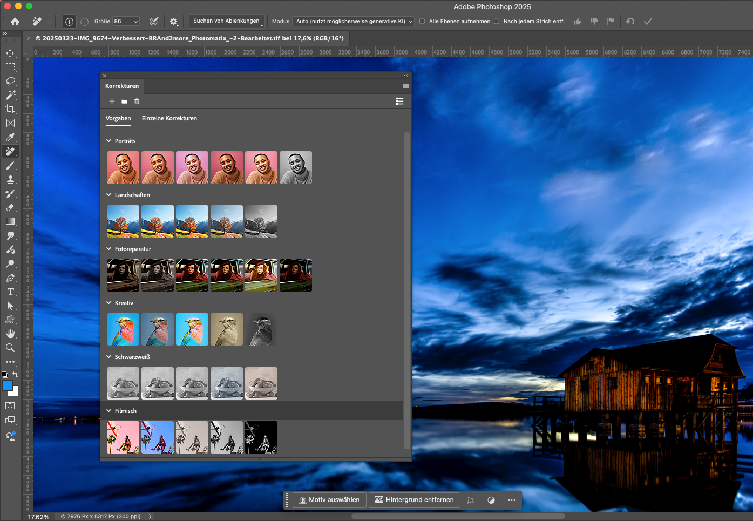Select the Clone Stamp tool
The width and height of the screenshot is (753, 521).
(x=11, y=179)
